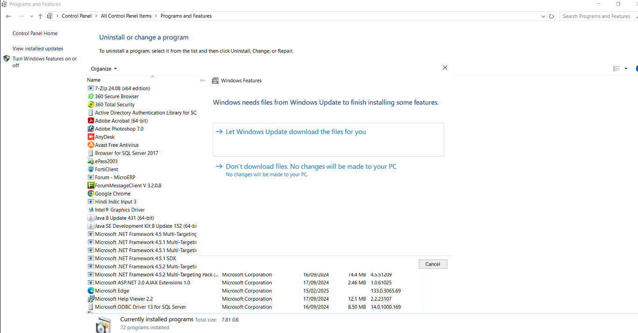Click the Name column header

(94, 80)
